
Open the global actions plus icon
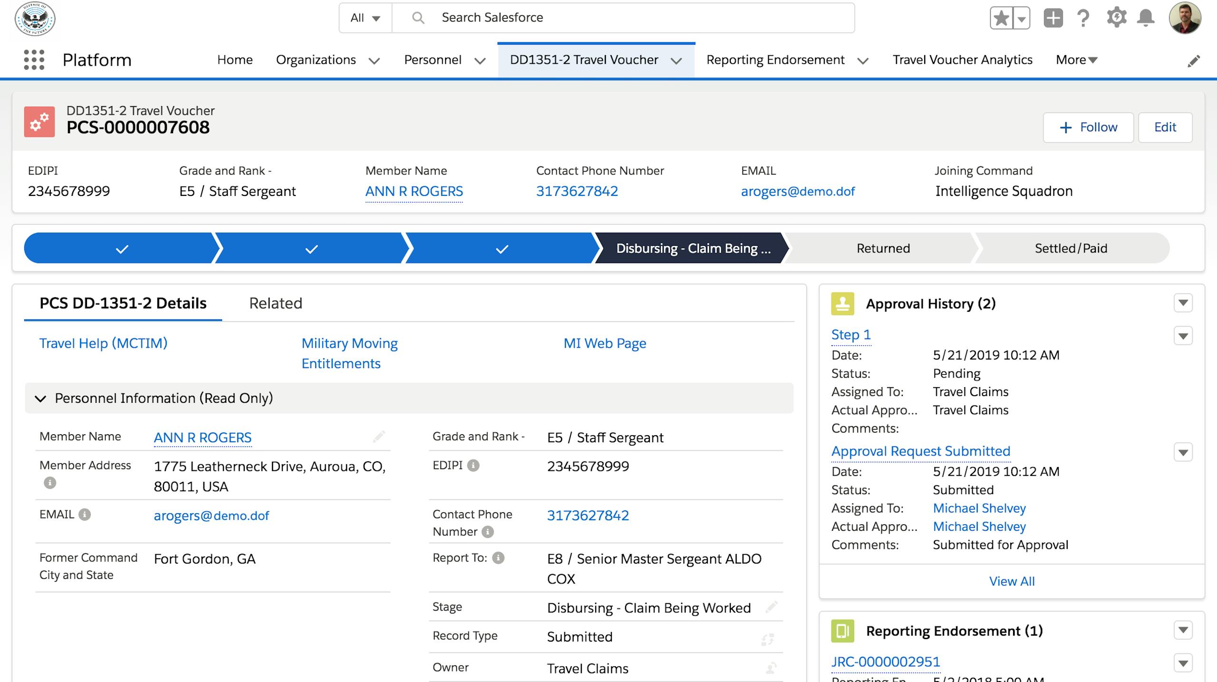[1054, 18]
